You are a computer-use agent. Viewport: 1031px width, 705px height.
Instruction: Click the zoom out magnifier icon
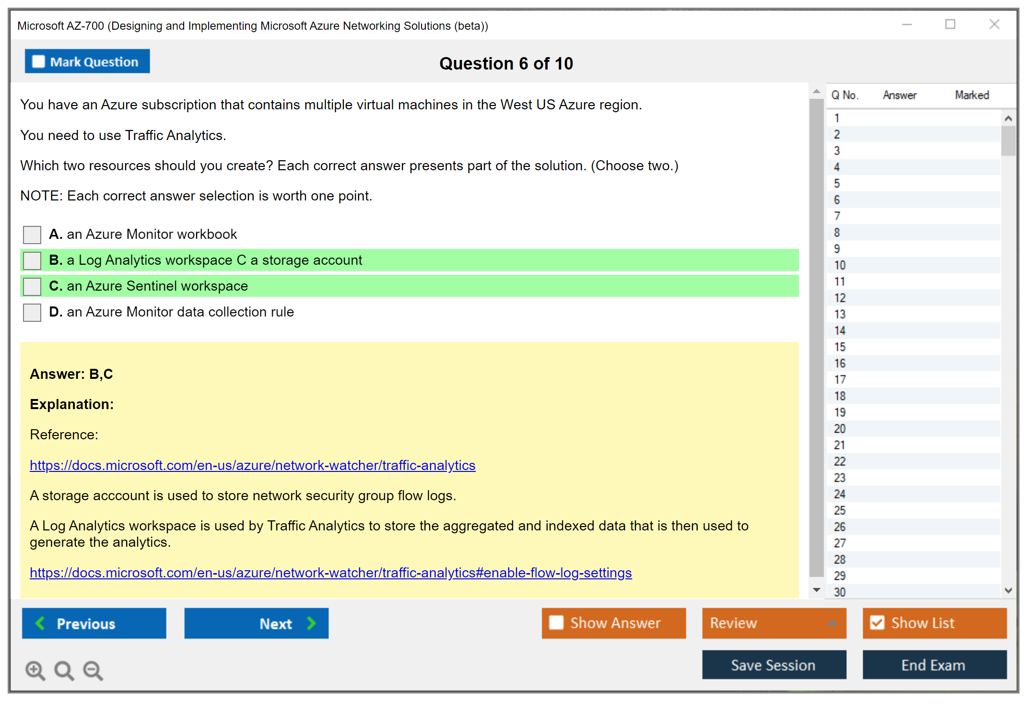pyautogui.click(x=93, y=670)
